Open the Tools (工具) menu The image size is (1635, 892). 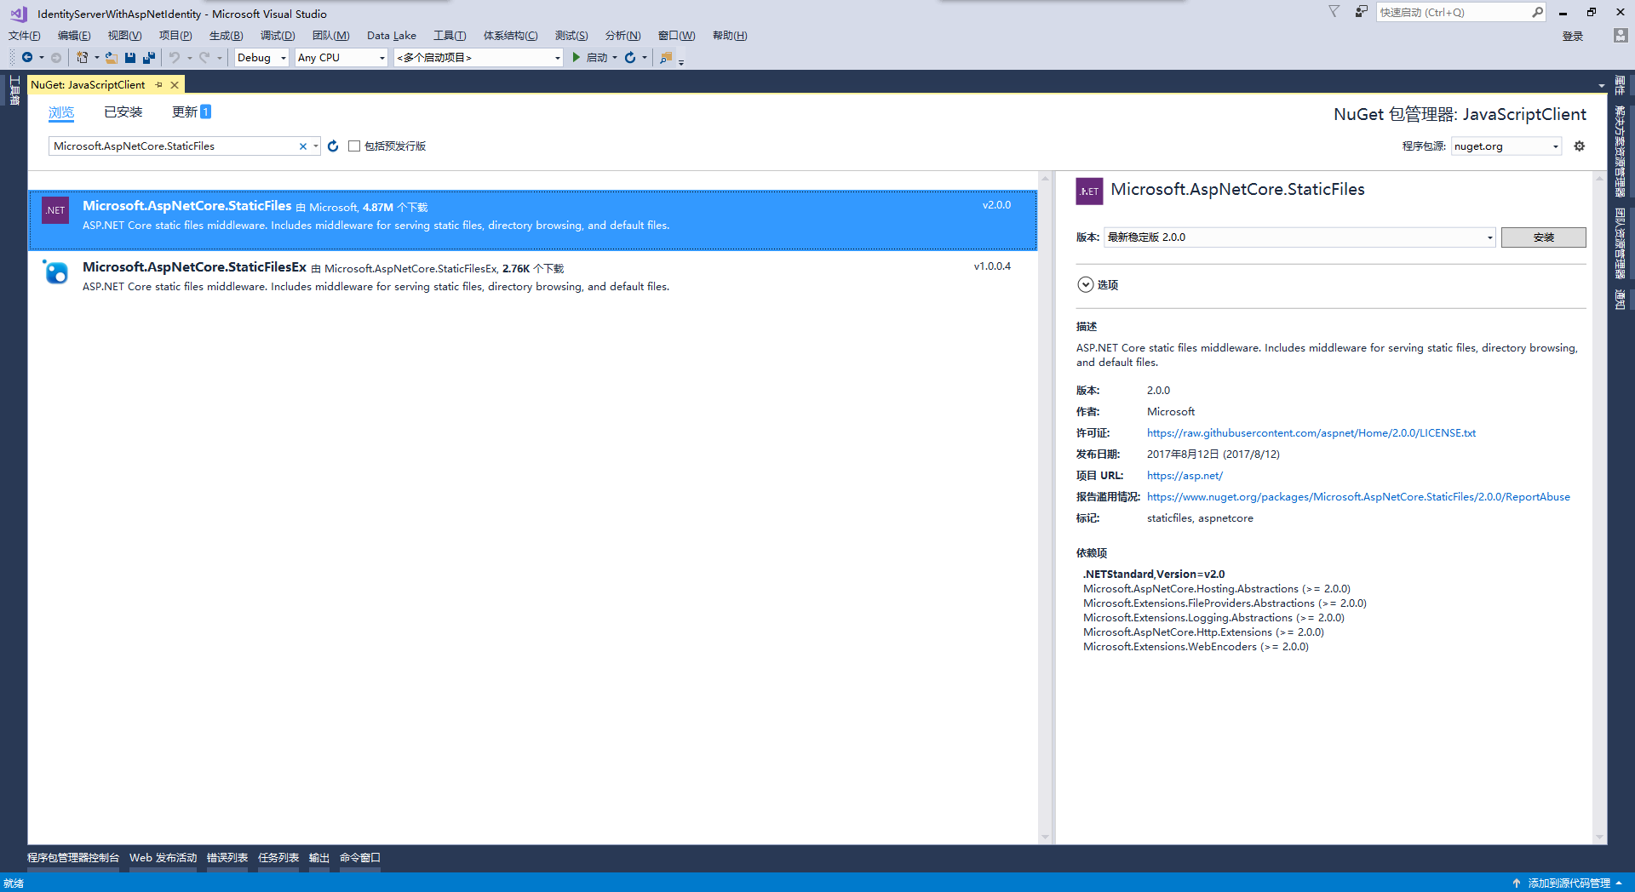pyautogui.click(x=450, y=35)
